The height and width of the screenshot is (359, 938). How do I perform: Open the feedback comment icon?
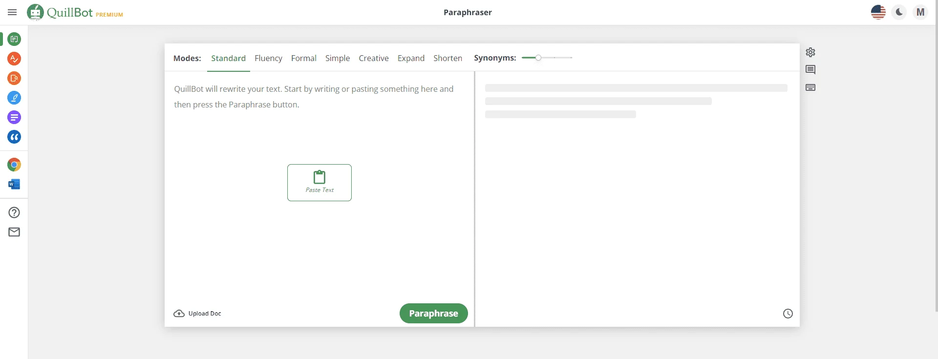[x=810, y=70]
